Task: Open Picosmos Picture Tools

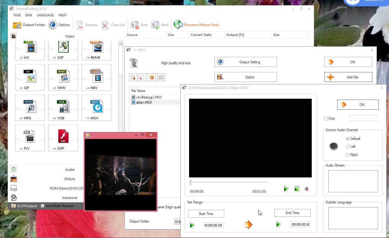Action: [x=196, y=25]
